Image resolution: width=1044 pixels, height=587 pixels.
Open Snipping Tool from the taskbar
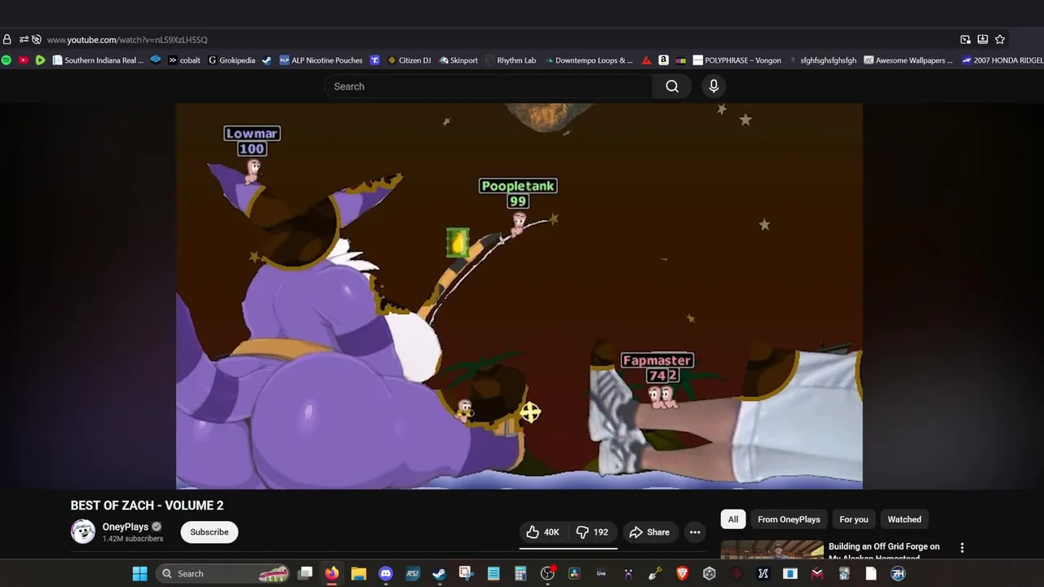pos(466,574)
